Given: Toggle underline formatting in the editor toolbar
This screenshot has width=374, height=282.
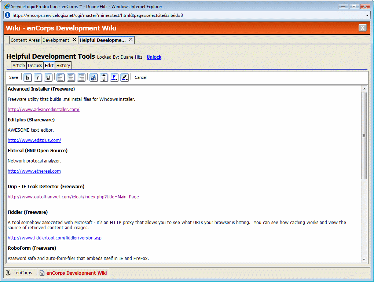Looking at the screenshot, I should click(48, 77).
